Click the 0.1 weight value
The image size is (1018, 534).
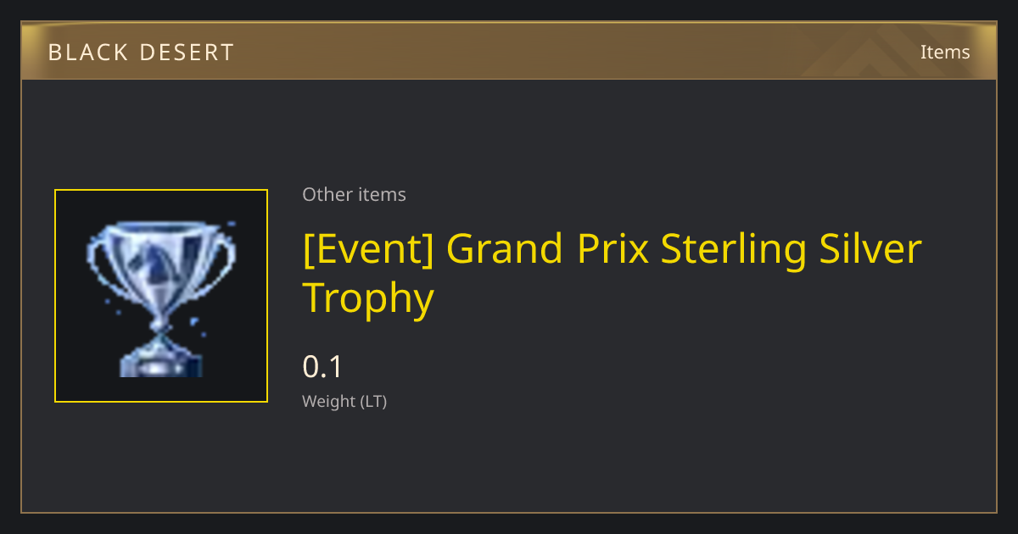coord(322,367)
